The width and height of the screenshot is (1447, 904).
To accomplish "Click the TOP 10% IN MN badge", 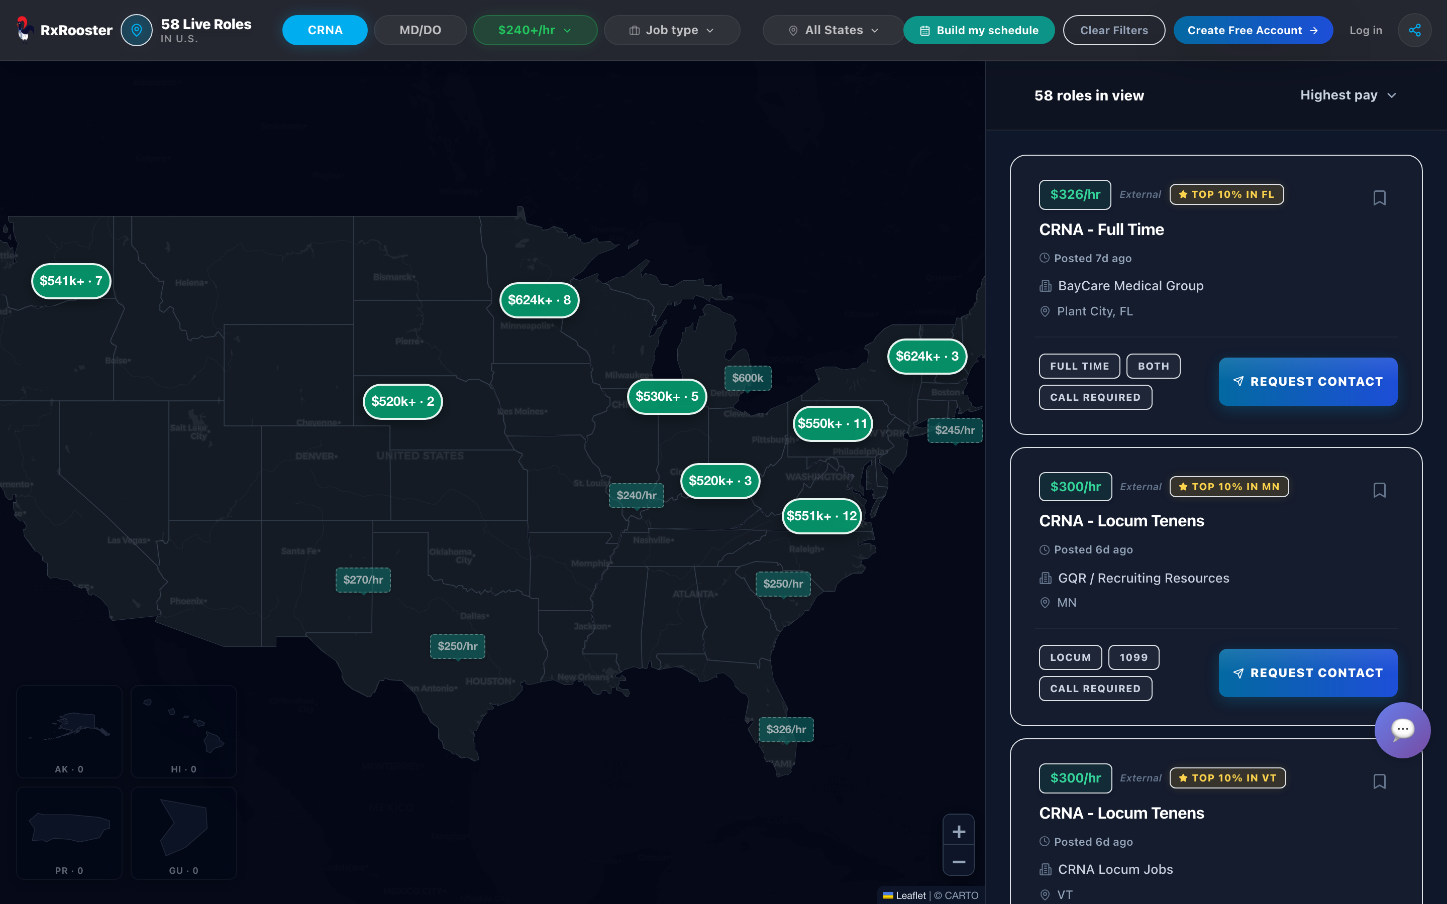I will (1229, 487).
